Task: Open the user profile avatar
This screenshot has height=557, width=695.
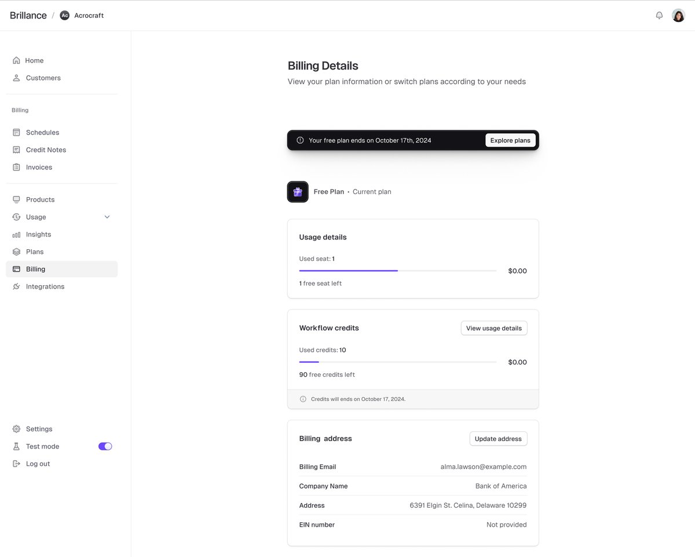Action: [x=678, y=16]
